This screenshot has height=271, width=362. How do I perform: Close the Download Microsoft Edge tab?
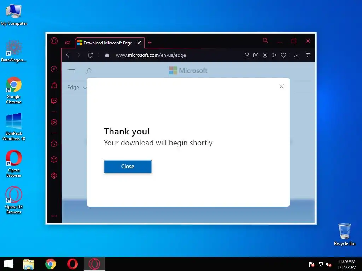tap(139, 43)
